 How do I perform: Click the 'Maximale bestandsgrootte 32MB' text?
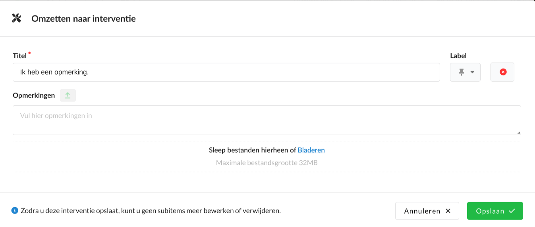coord(267,163)
